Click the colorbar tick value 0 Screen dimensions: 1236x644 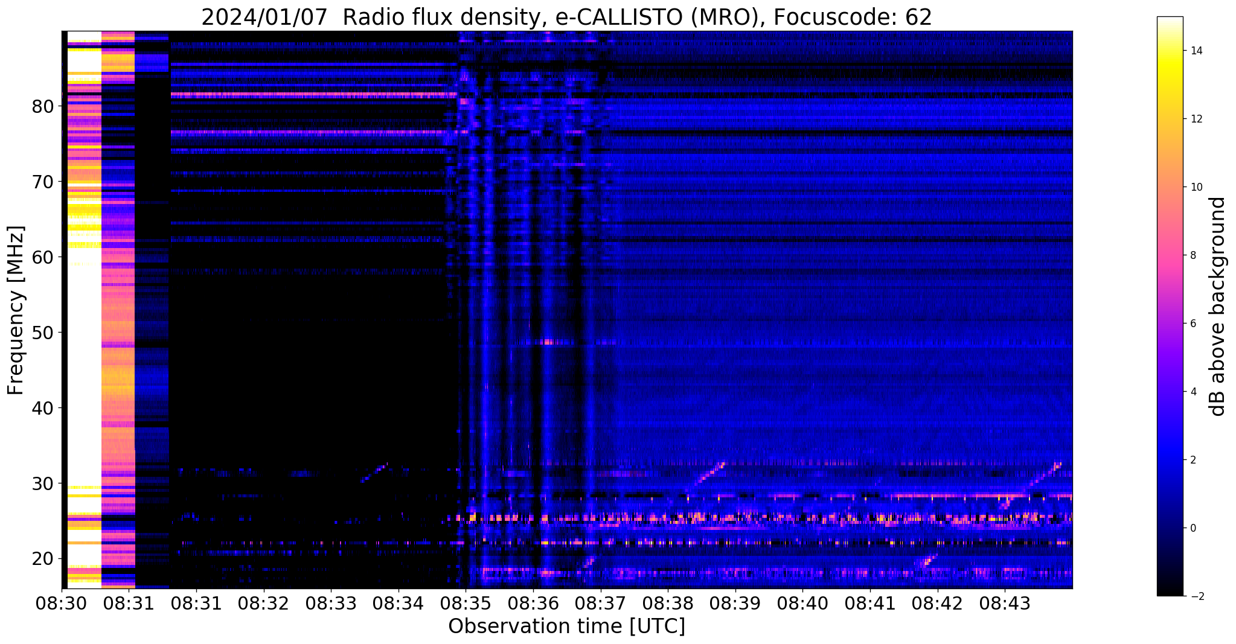tap(1193, 528)
